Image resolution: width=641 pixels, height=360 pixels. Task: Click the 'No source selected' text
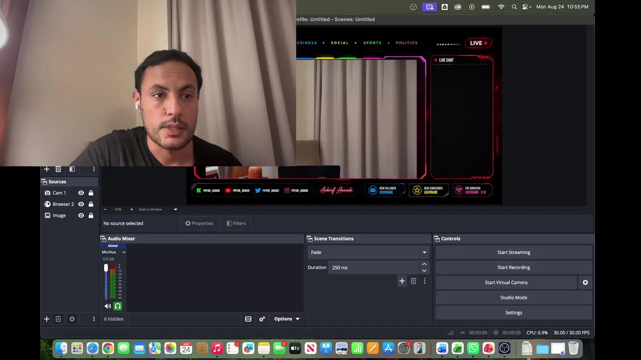(123, 223)
